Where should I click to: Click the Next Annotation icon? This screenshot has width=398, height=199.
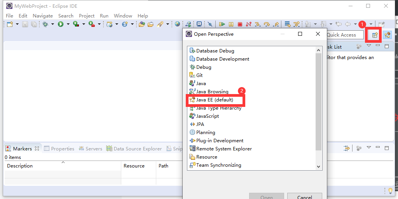coord(308,24)
